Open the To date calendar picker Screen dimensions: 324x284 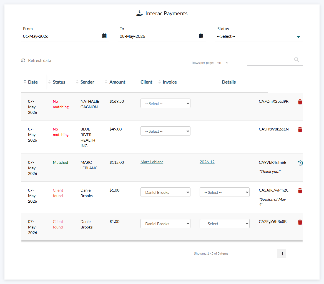[x=201, y=36]
